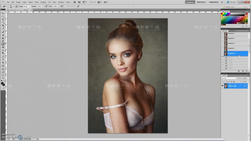The image size is (251, 141).
Task: Select the Magic Wand tool
Action: (3, 23)
